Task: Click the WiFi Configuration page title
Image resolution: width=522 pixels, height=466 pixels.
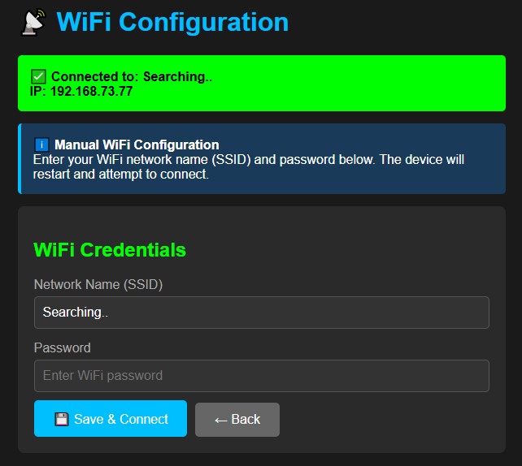Action: [x=172, y=22]
